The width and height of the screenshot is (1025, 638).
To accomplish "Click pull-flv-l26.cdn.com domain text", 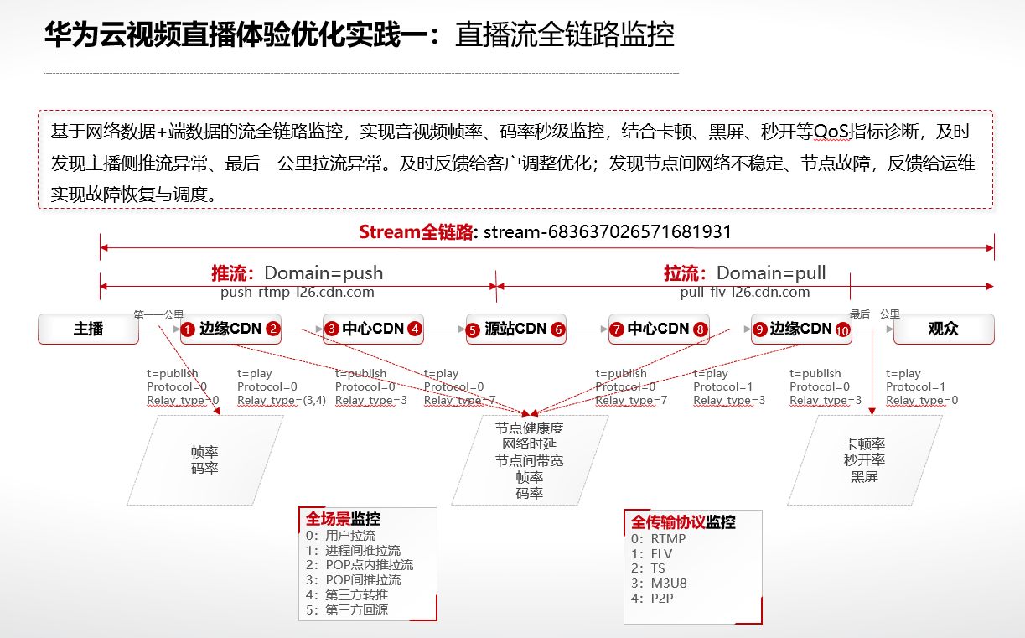I will [745, 293].
